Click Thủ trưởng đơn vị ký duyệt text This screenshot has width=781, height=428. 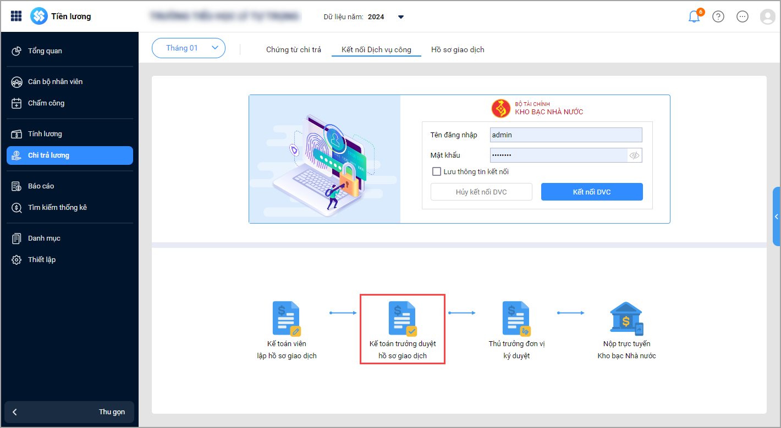pyautogui.click(x=517, y=350)
